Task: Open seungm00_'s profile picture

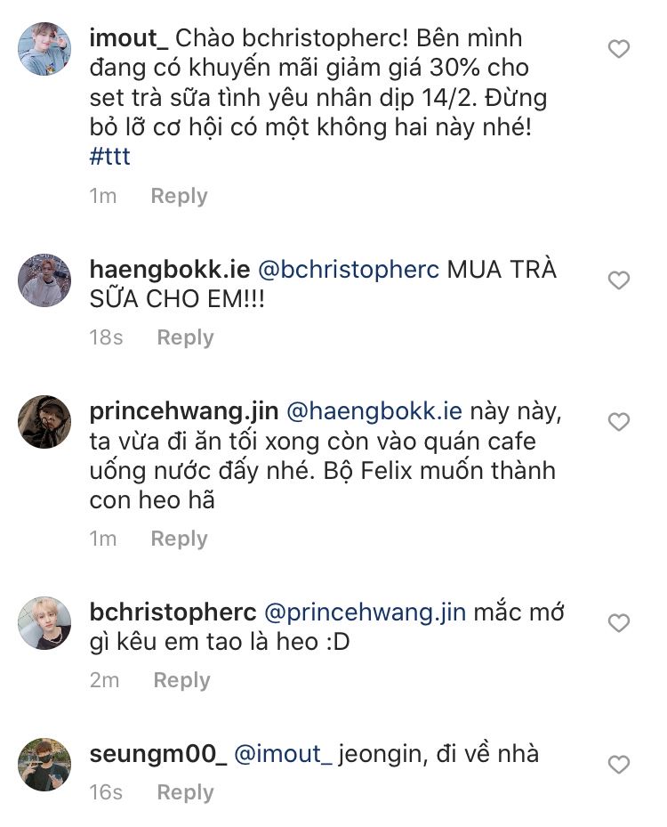Action: tap(44, 764)
